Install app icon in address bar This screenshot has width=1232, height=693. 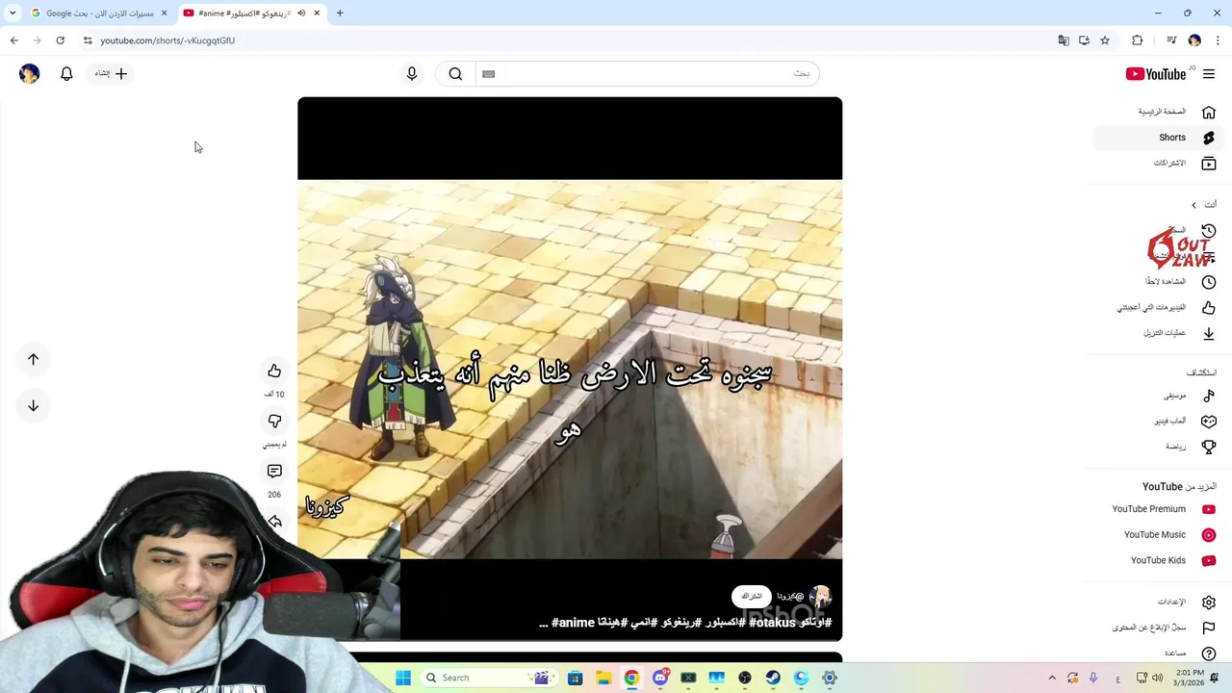[1084, 40]
